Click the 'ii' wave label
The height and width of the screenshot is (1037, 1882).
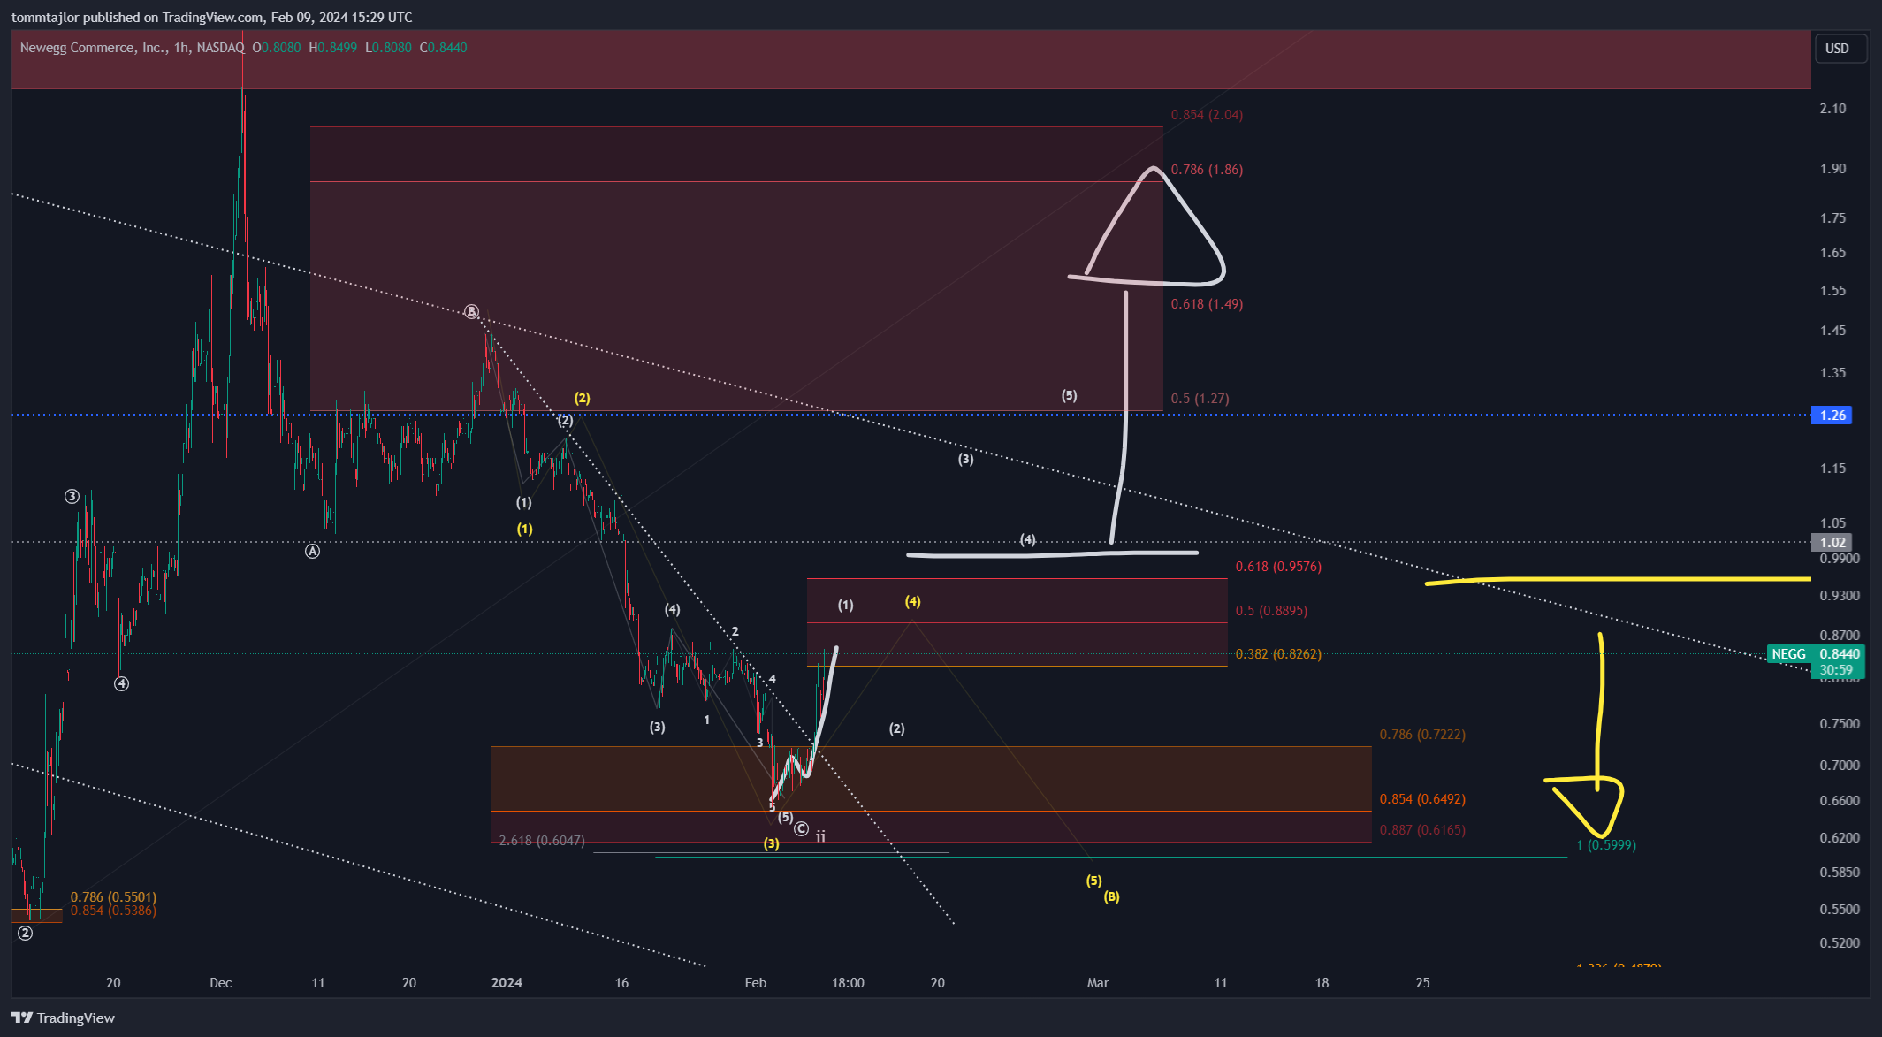[820, 836]
